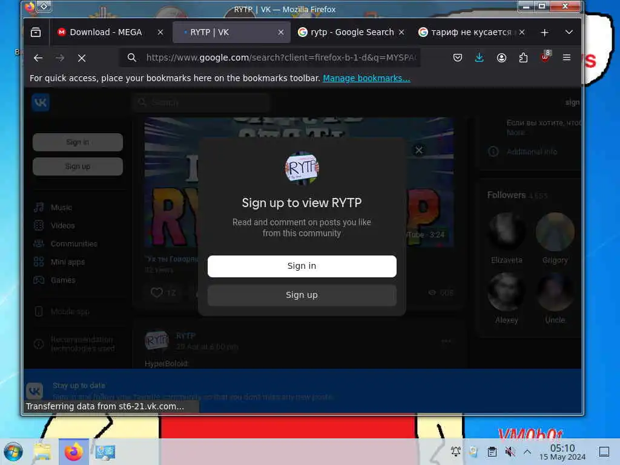The height and width of the screenshot is (465, 620).
Task: Open Windows Start menu orb
Action: pyautogui.click(x=13, y=452)
